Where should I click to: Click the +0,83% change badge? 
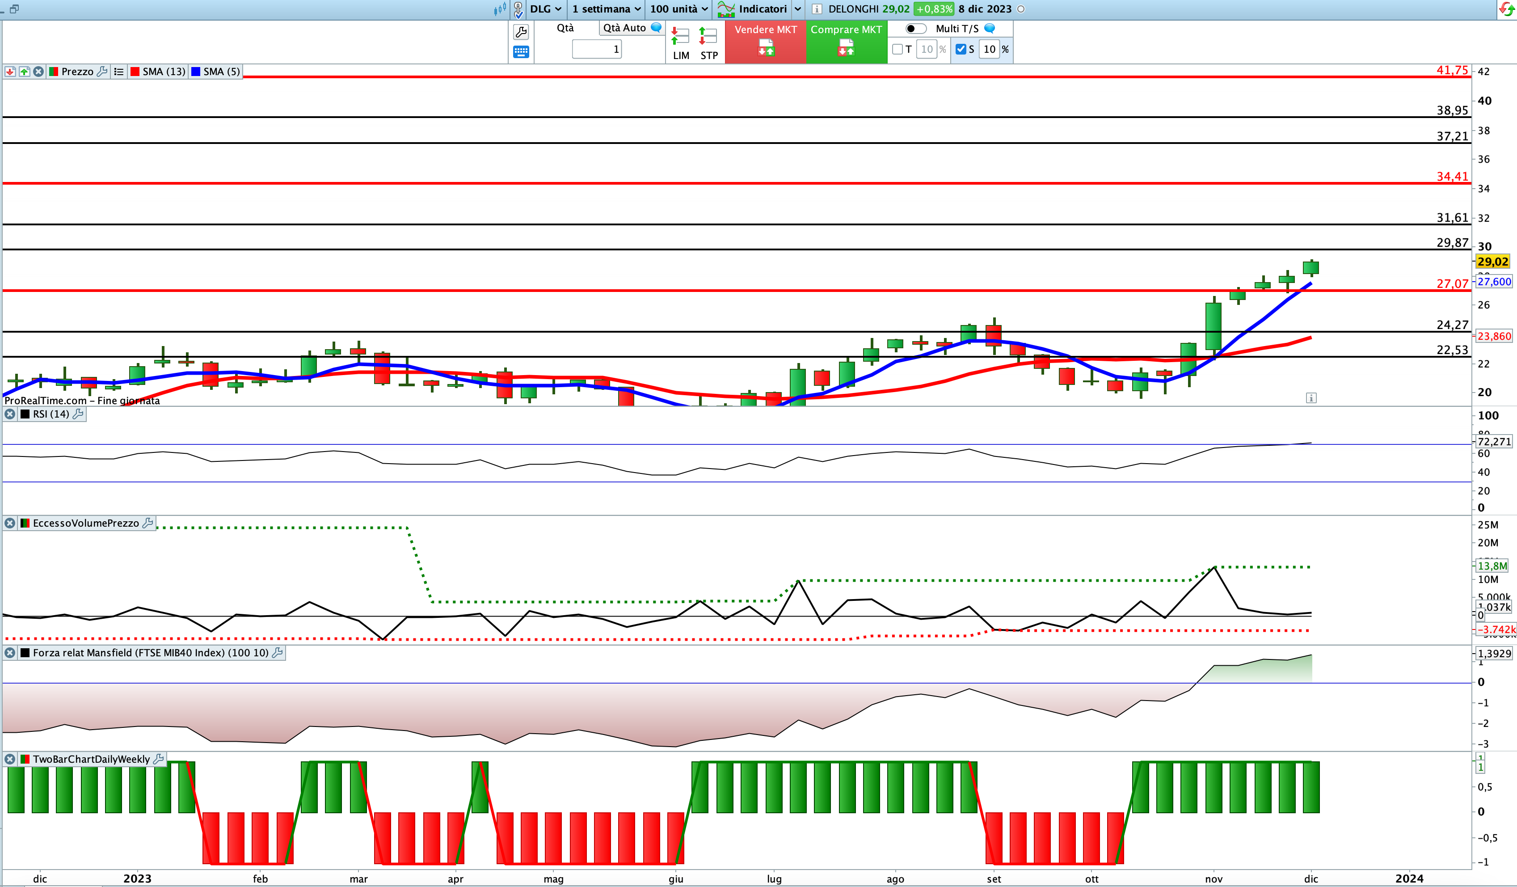coord(934,9)
